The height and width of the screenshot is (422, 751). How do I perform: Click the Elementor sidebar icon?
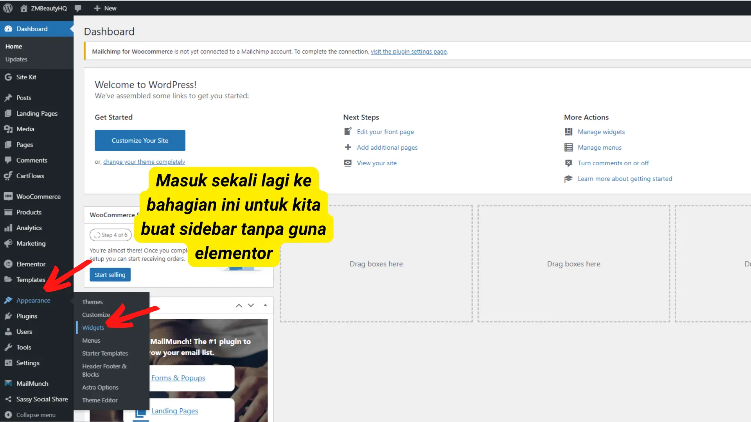8,264
